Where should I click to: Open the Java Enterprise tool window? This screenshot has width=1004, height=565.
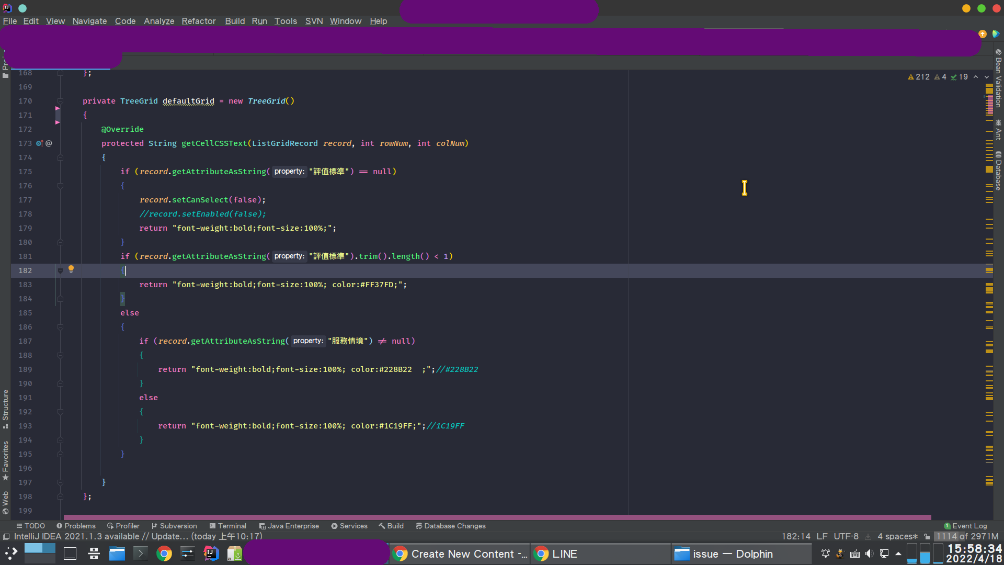point(289,526)
